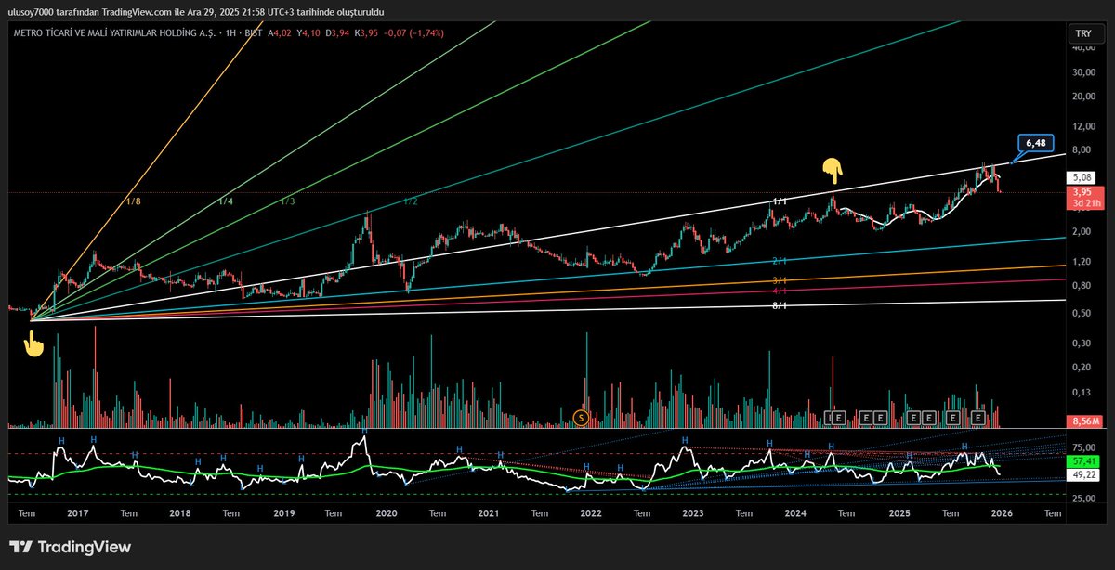The image size is (1115, 570).
Task: Click 2019 on the time axis
Action: [283, 512]
